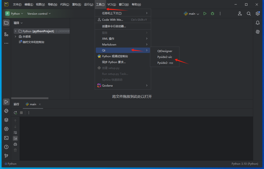The width and height of the screenshot is (264, 169).
Task: Toggle scroll to end in Run console
Action: pyautogui.click(x=15, y=138)
